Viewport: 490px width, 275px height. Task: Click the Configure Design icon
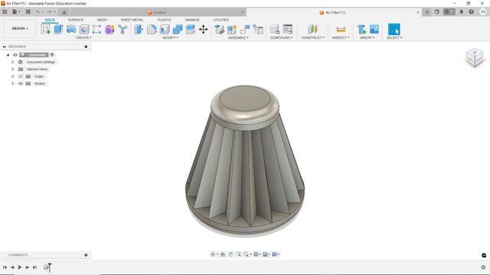click(275, 30)
